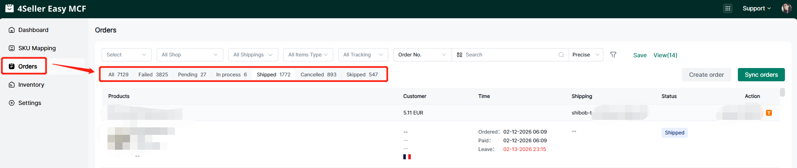Open the Precise match dropdown
This screenshot has height=168, width=797.
click(x=585, y=55)
